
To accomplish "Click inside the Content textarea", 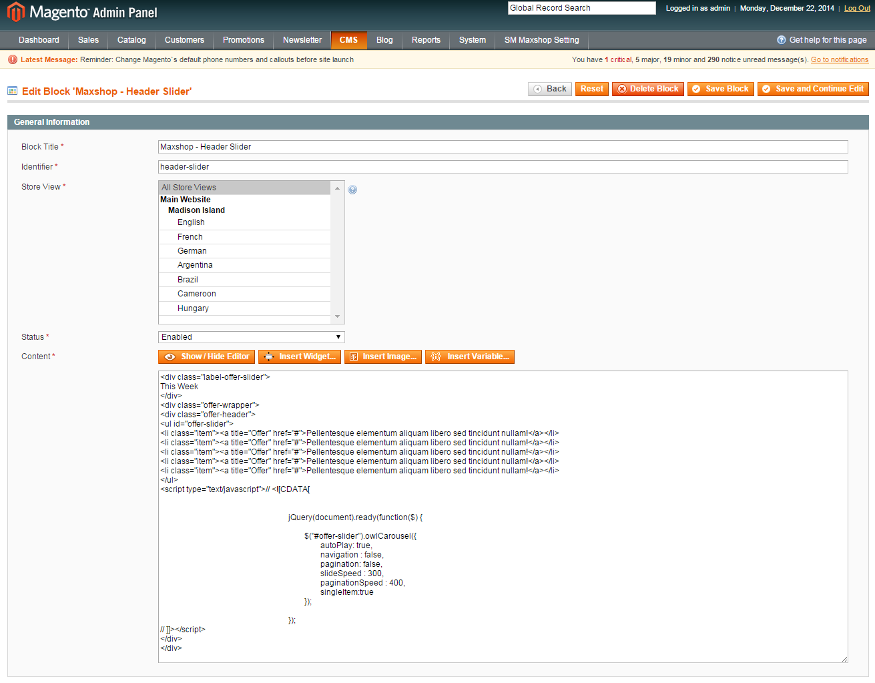I will coord(503,517).
